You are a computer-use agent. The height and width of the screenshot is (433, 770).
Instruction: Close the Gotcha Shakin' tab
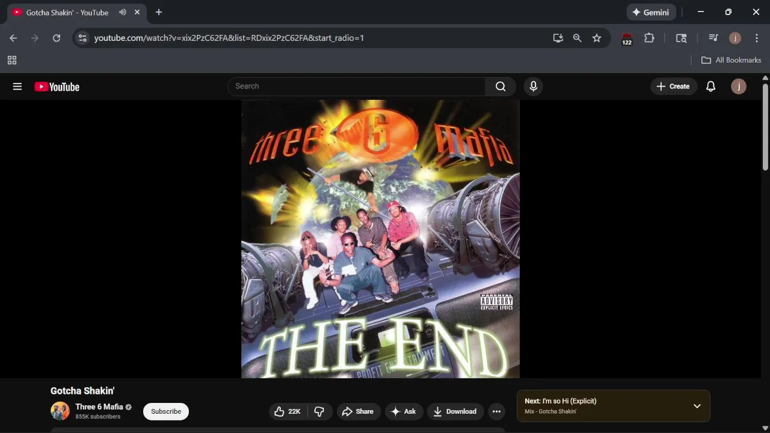pyautogui.click(x=137, y=12)
